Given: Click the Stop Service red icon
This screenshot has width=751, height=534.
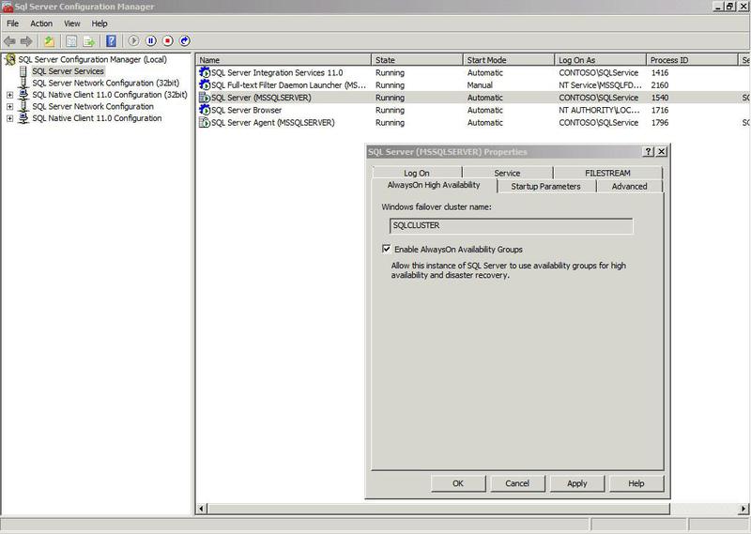Looking at the screenshot, I should coord(168,41).
